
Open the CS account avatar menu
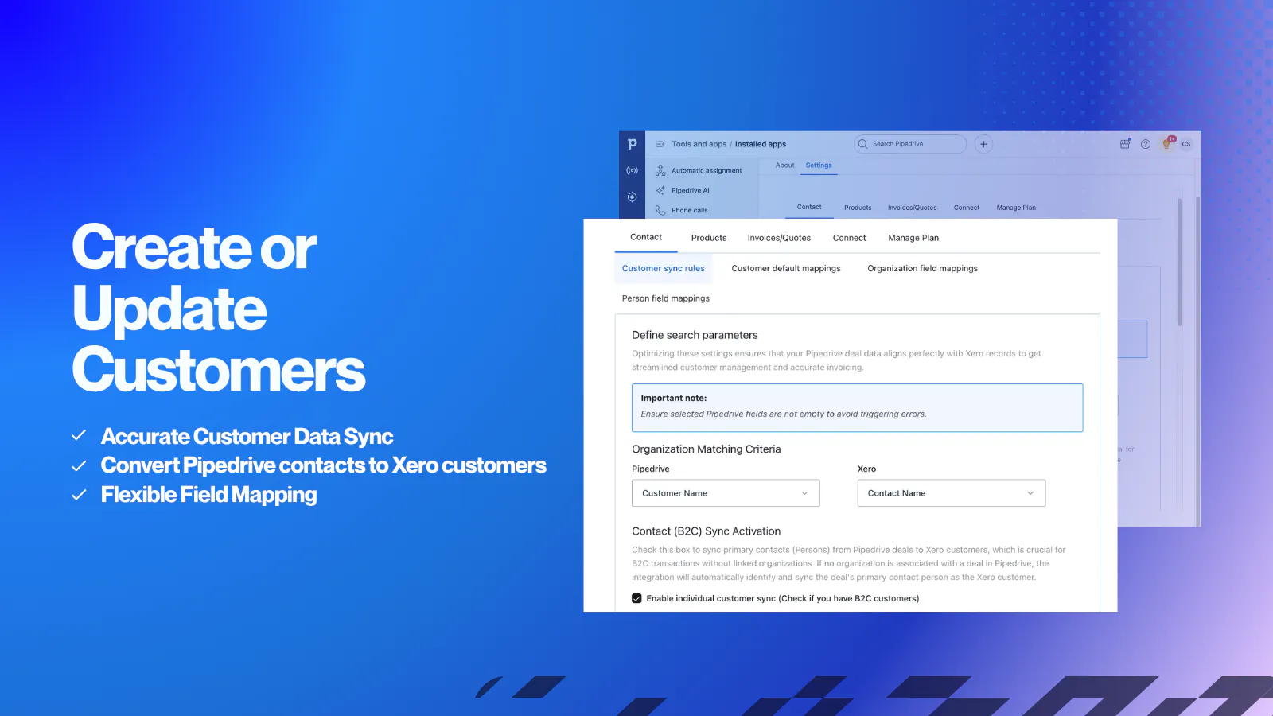click(x=1186, y=144)
